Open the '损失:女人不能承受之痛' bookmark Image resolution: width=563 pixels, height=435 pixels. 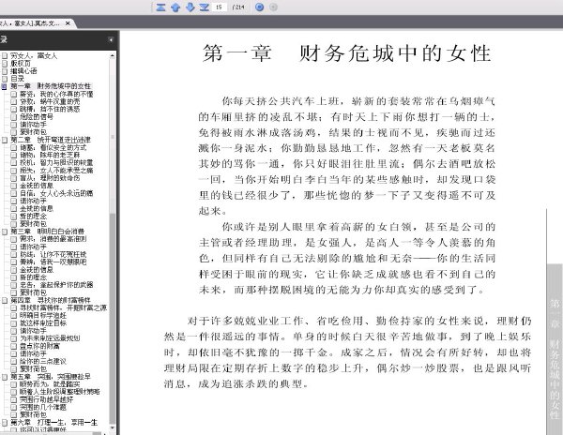point(56,170)
